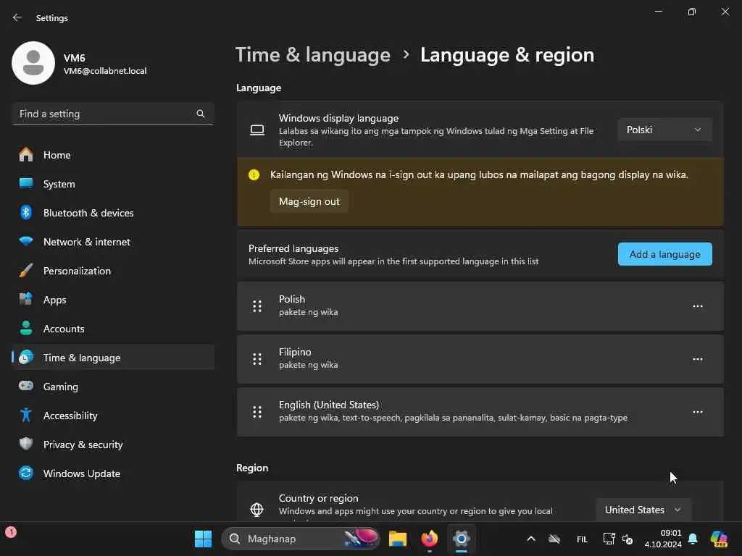Open the Windows Start menu
The height and width of the screenshot is (556, 742).
(203, 539)
